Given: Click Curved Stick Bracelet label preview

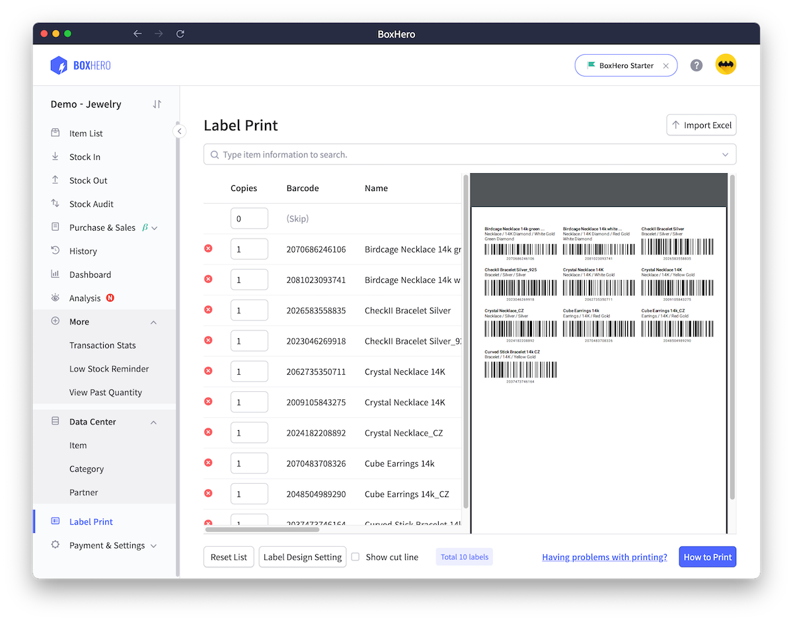Looking at the screenshot, I should click(521, 368).
